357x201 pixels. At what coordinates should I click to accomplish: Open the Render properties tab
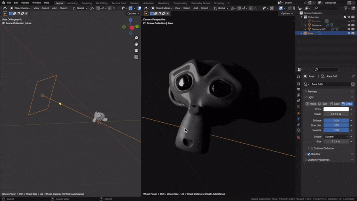click(298, 84)
